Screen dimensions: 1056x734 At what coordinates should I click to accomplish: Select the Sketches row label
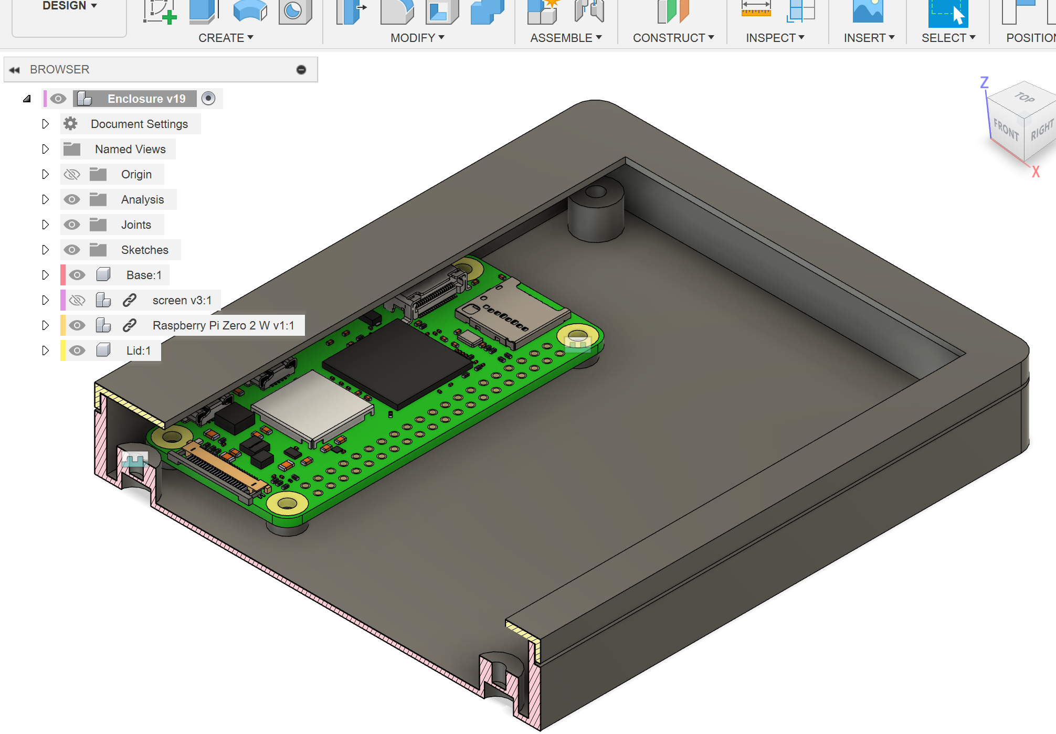pyautogui.click(x=145, y=250)
